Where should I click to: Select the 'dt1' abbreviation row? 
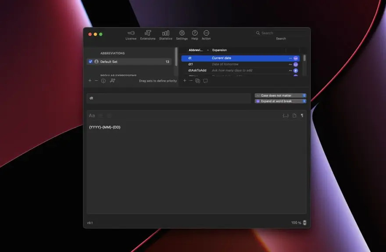(x=240, y=64)
